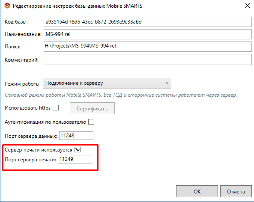Click the Режим работы label
The width and height of the screenshot is (254, 202).
tap(23, 84)
